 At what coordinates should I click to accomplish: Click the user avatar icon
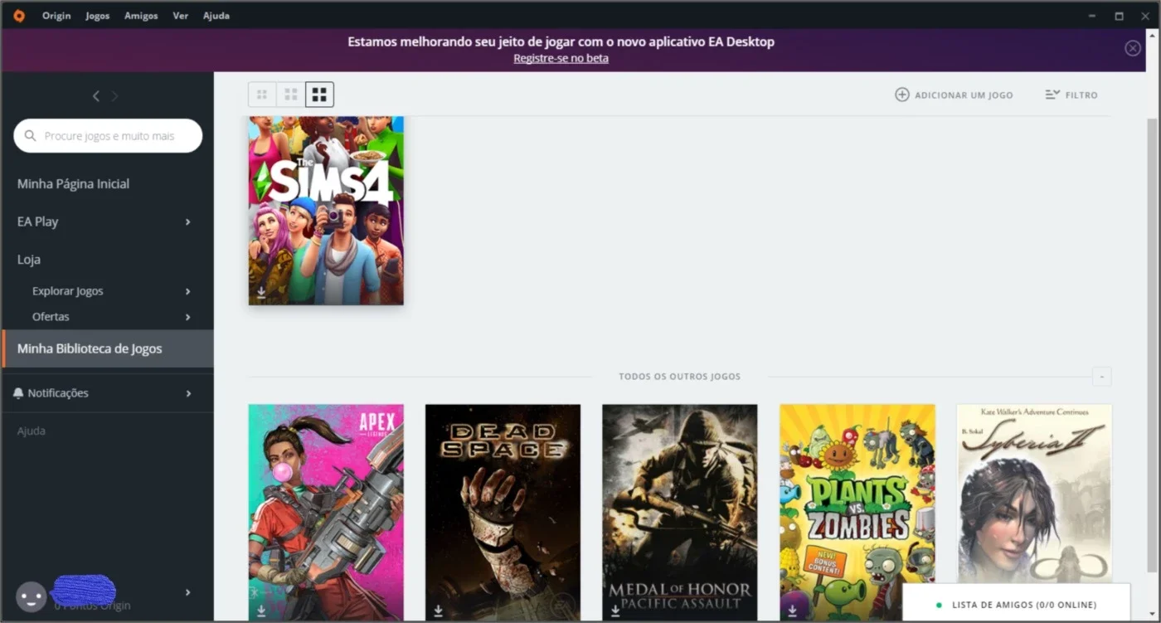pos(32,596)
